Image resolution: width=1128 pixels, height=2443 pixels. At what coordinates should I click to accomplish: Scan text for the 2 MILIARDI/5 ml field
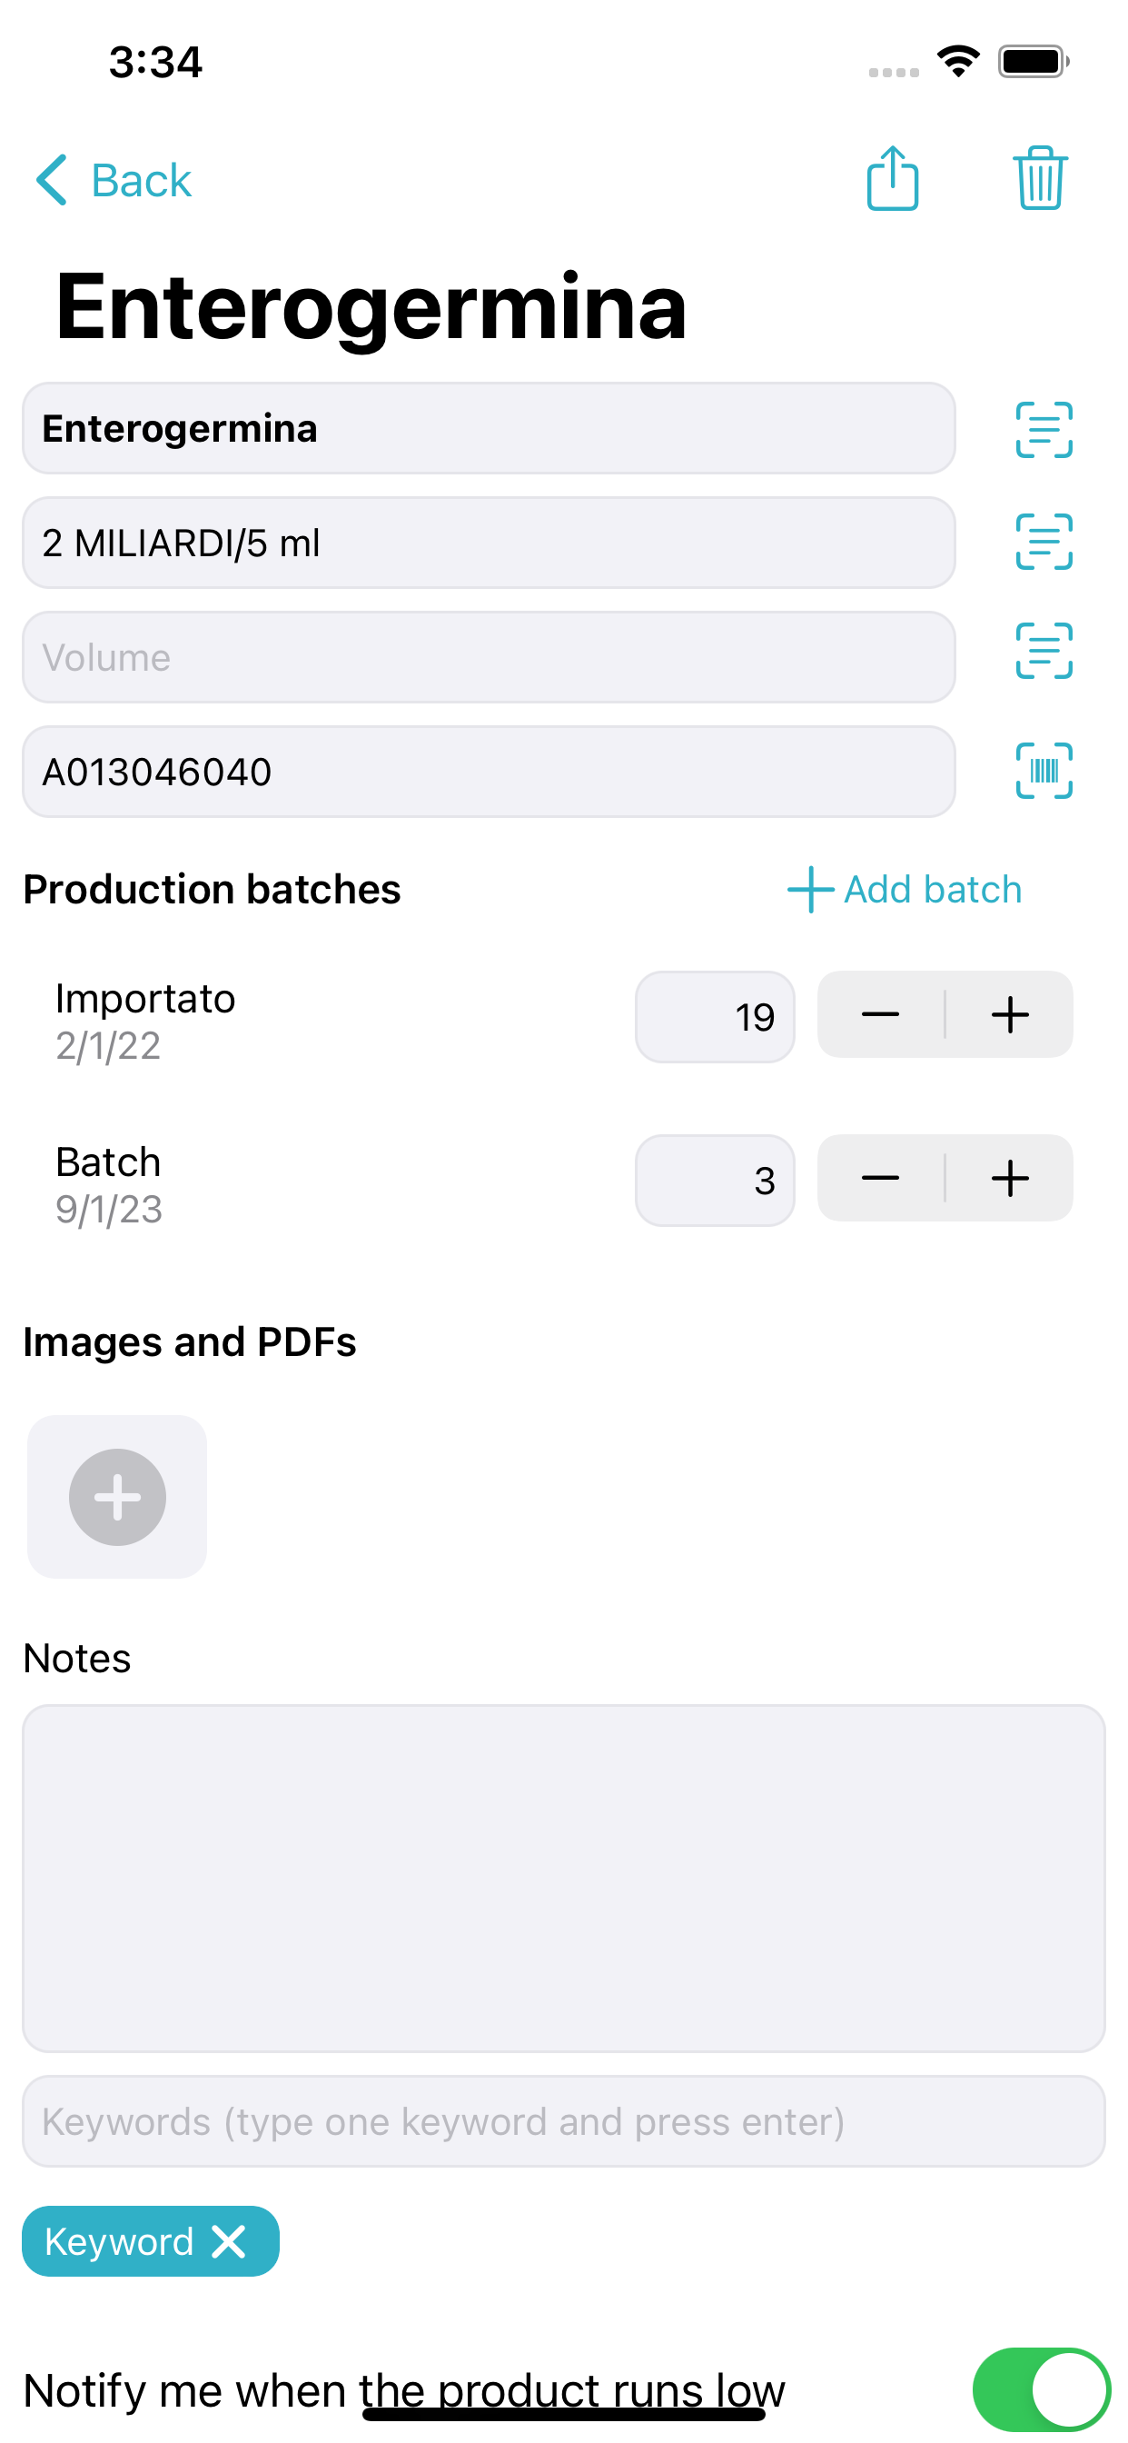1044,542
